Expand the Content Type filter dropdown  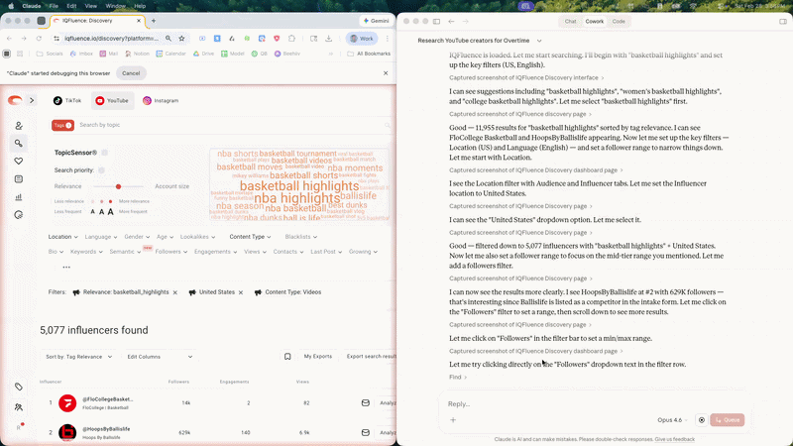(x=251, y=237)
